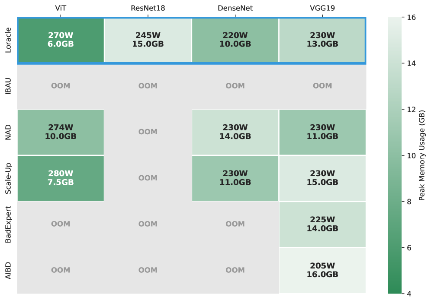This screenshot has width=431, height=303.
Task: Click the Scale-Up DenseNet 11.0GB cell
Action: point(235,178)
